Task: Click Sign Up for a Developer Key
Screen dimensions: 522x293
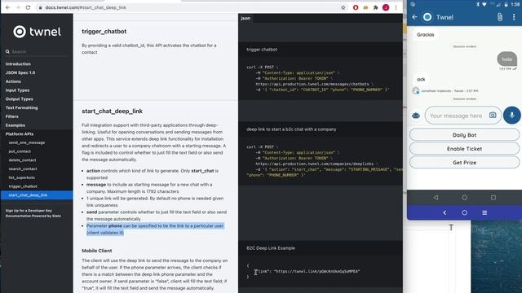Action: pyautogui.click(x=29, y=211)
